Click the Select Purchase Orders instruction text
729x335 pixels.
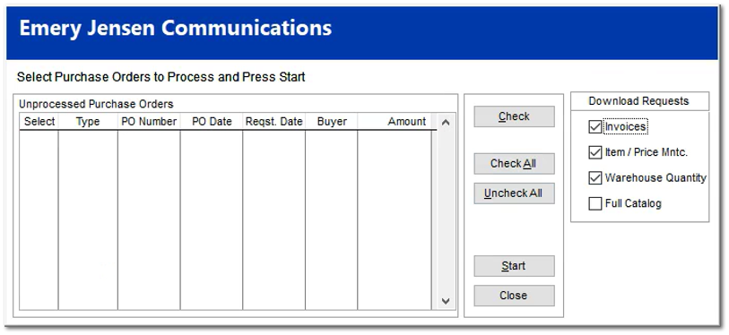(161, 77)
